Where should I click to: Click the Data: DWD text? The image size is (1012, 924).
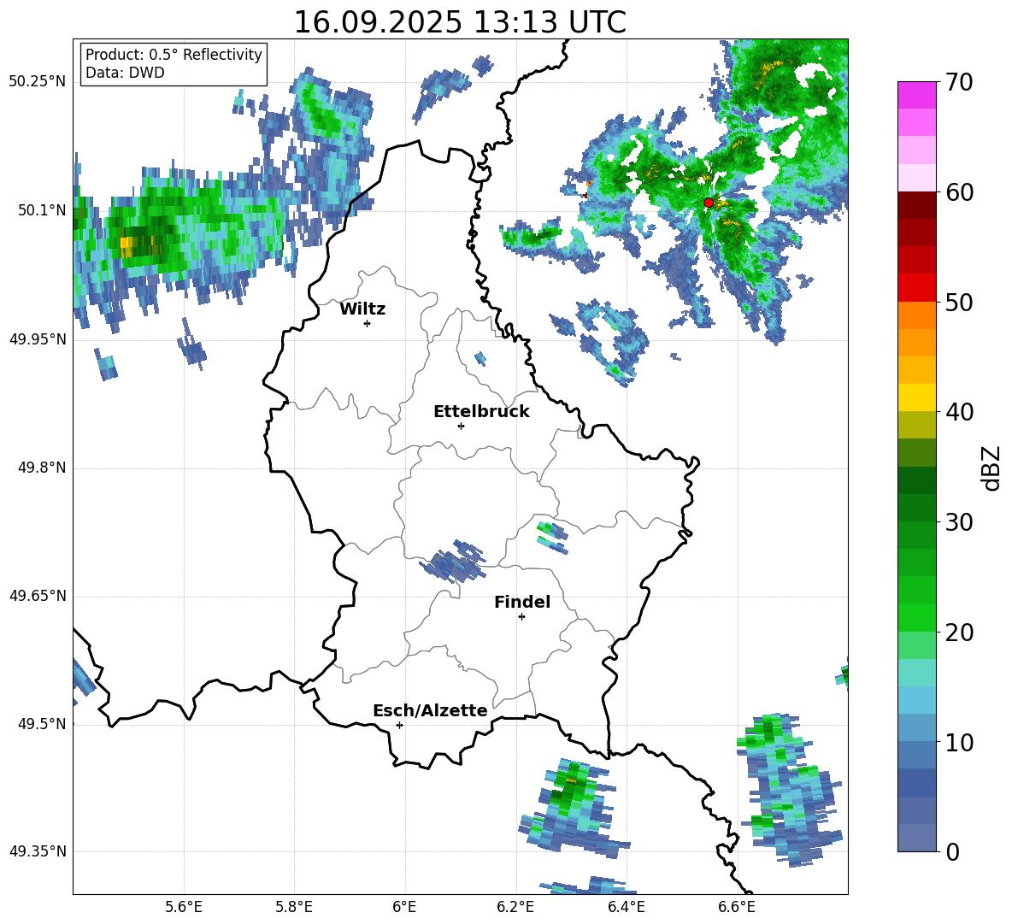pos(125,73)
